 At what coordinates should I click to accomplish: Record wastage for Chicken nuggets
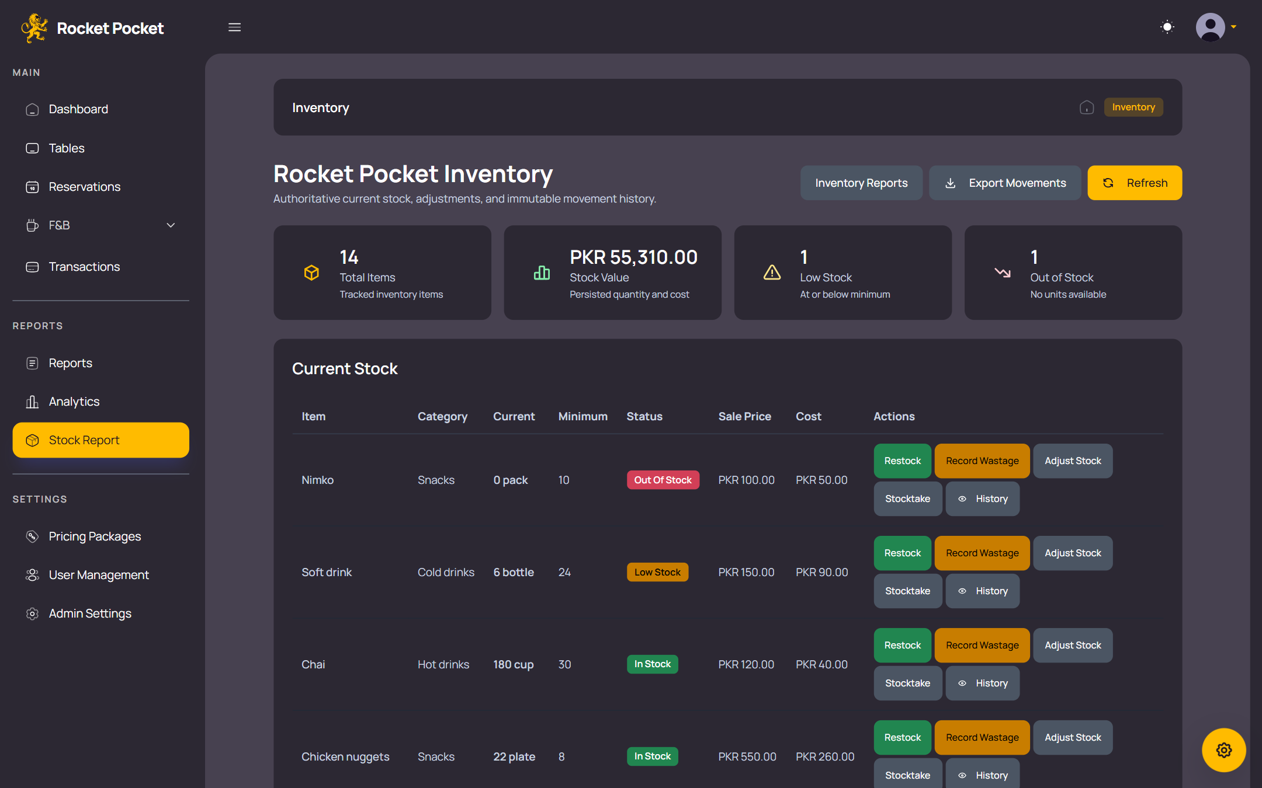tap(982, 738)
